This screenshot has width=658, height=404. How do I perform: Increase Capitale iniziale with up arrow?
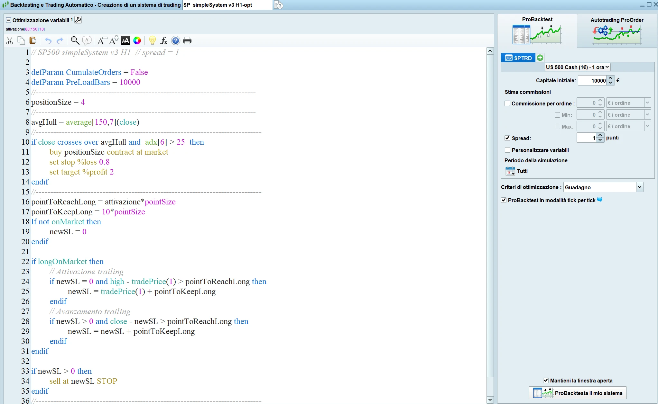pos(610,78)
